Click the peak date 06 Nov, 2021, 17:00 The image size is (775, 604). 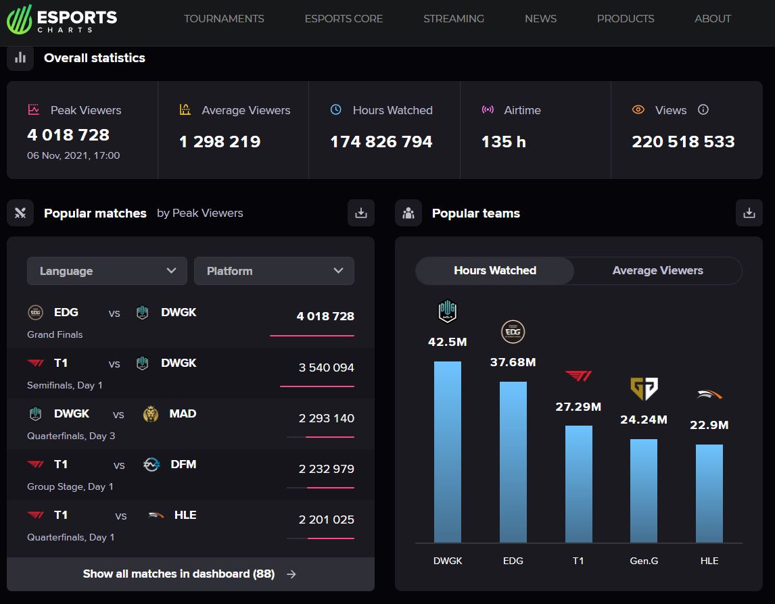pyautogui.click(x=73, y=155)
